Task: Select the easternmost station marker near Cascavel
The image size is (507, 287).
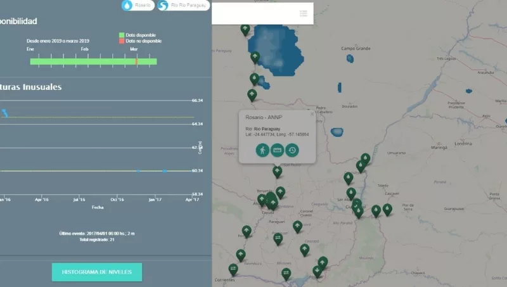Action: pos(387,209)
